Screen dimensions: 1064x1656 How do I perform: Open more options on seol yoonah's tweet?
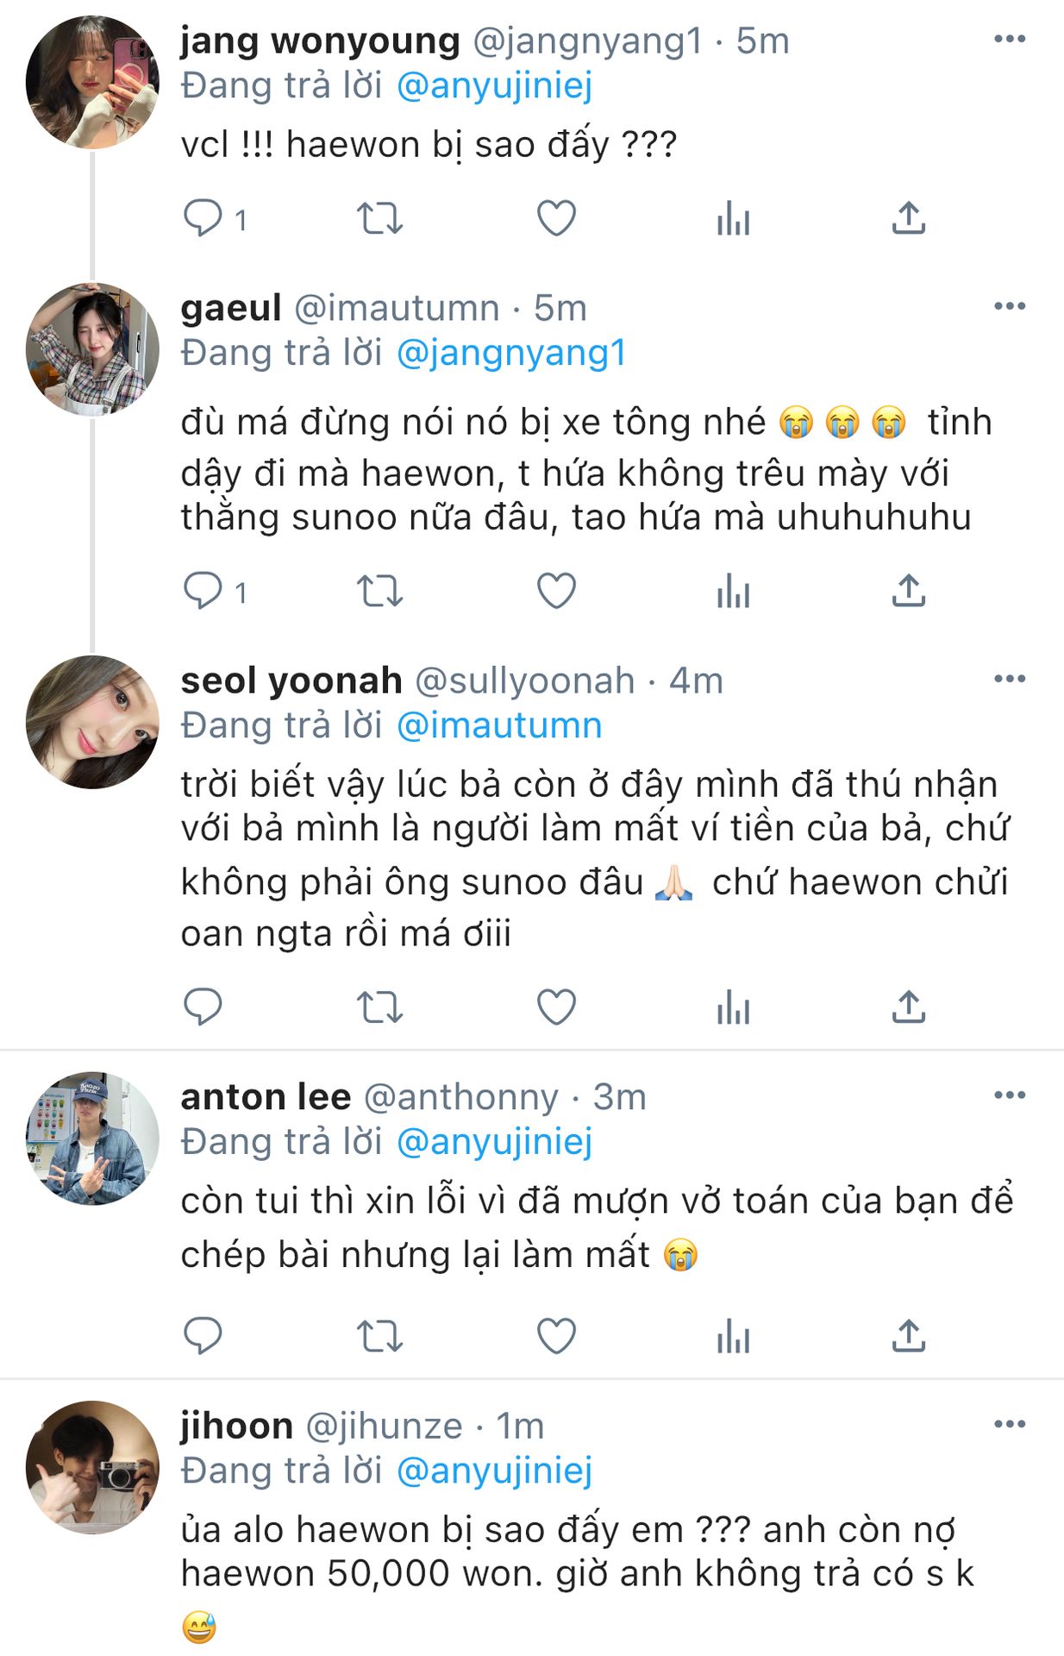[1009, 679]
